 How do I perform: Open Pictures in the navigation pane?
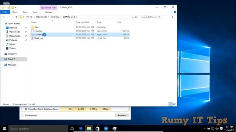click(x=13, y=40)
